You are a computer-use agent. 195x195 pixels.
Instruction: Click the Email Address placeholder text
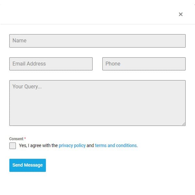tap(29, 64)
